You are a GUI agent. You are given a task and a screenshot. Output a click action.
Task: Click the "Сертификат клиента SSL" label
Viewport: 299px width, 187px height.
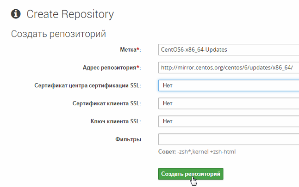click(x=106, y=103)
